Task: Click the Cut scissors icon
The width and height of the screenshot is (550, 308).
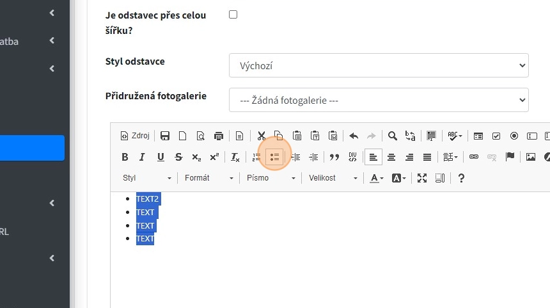Action: (261, 136)
